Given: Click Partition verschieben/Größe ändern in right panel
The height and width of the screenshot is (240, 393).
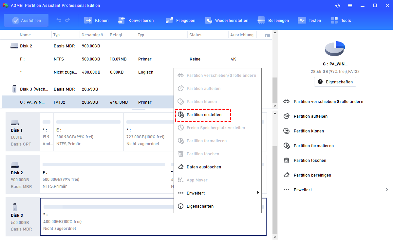Looking at the screenshot, I should click(328, 102).
